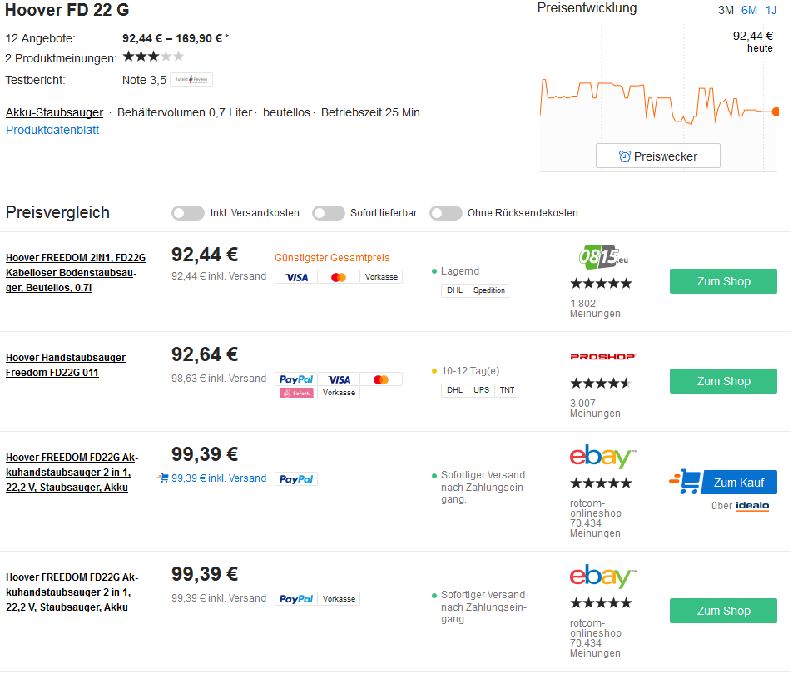Click Zum Shop for the 92,44 € offer
Image resolution: width=793 pixels, height=674 pixels.
pos(723,281)
